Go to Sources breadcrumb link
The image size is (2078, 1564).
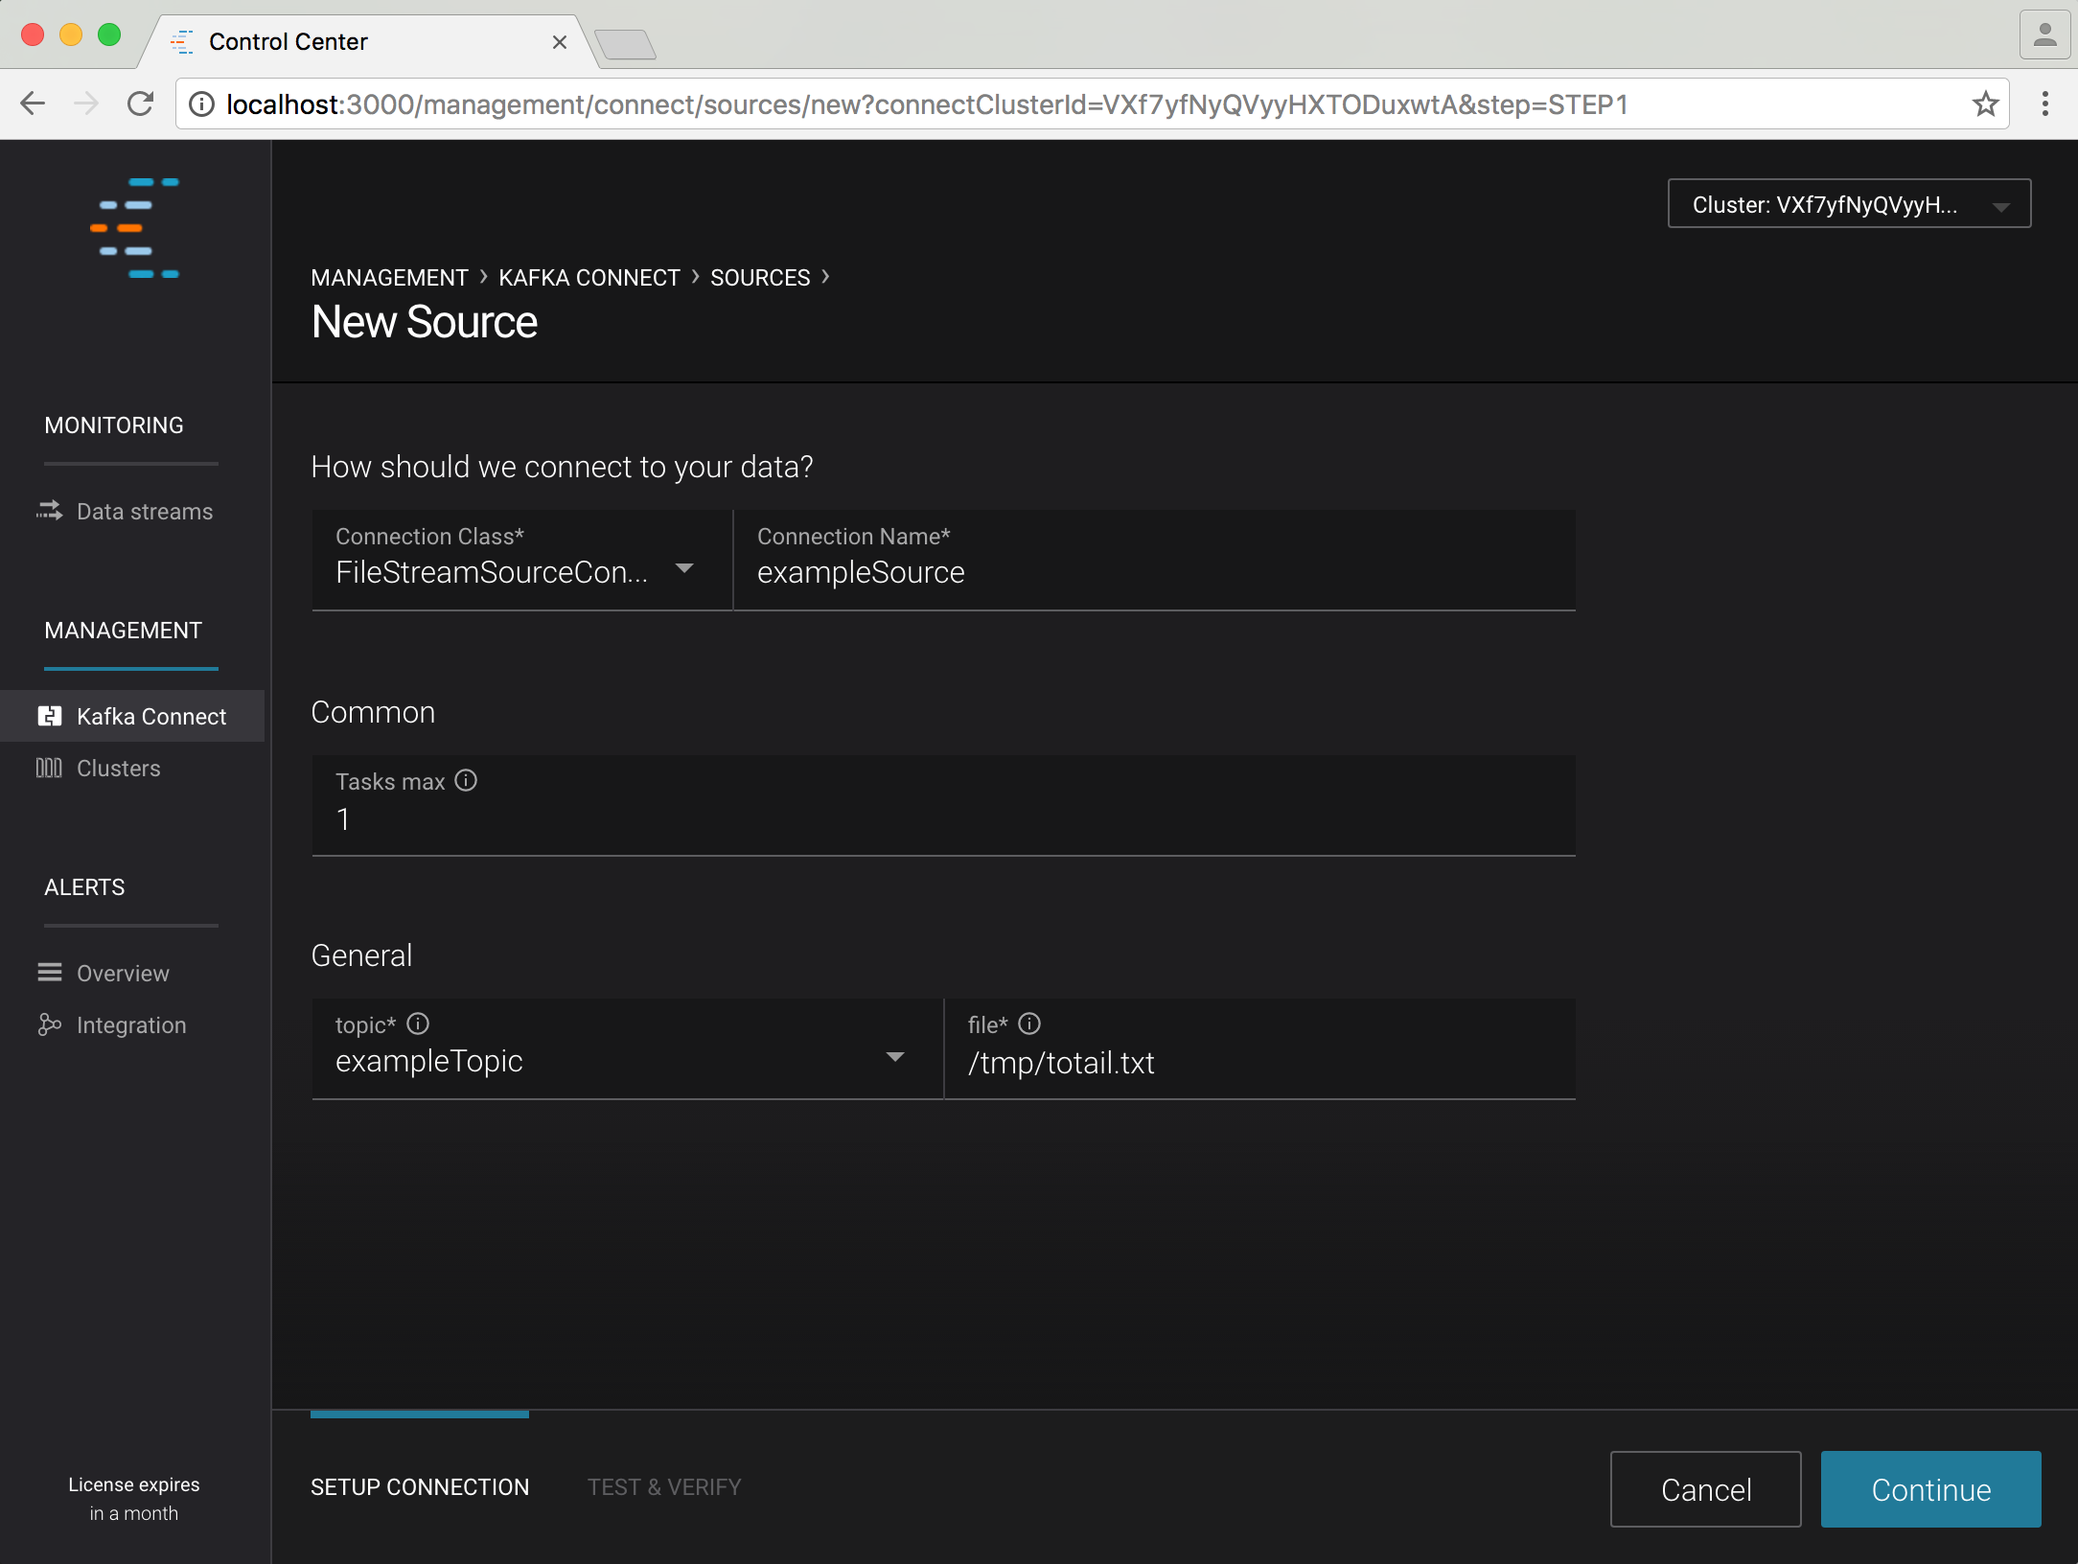760,278
